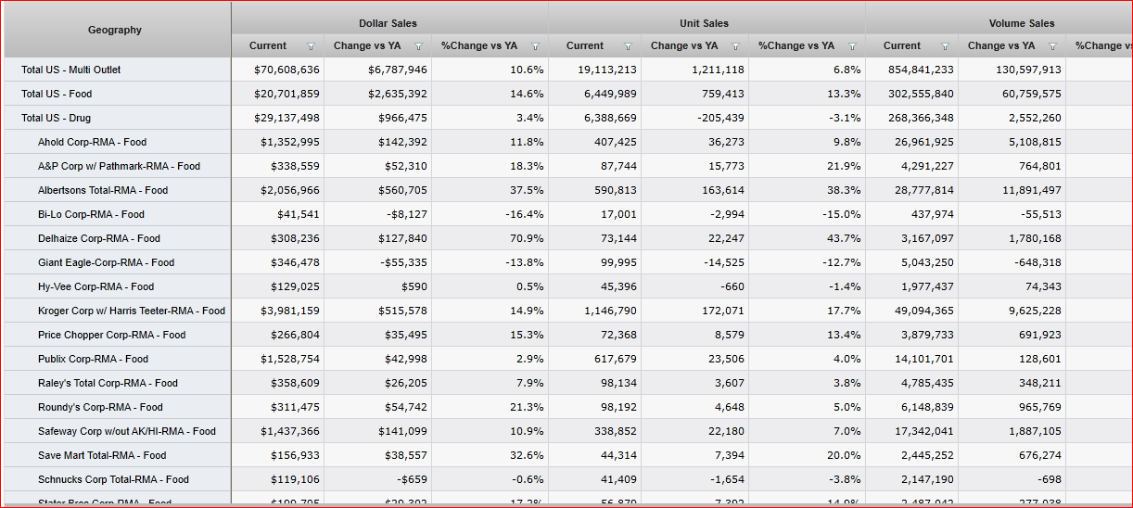
Task: Open filter for Dollar Sales Current column
Action: point(311,46)
